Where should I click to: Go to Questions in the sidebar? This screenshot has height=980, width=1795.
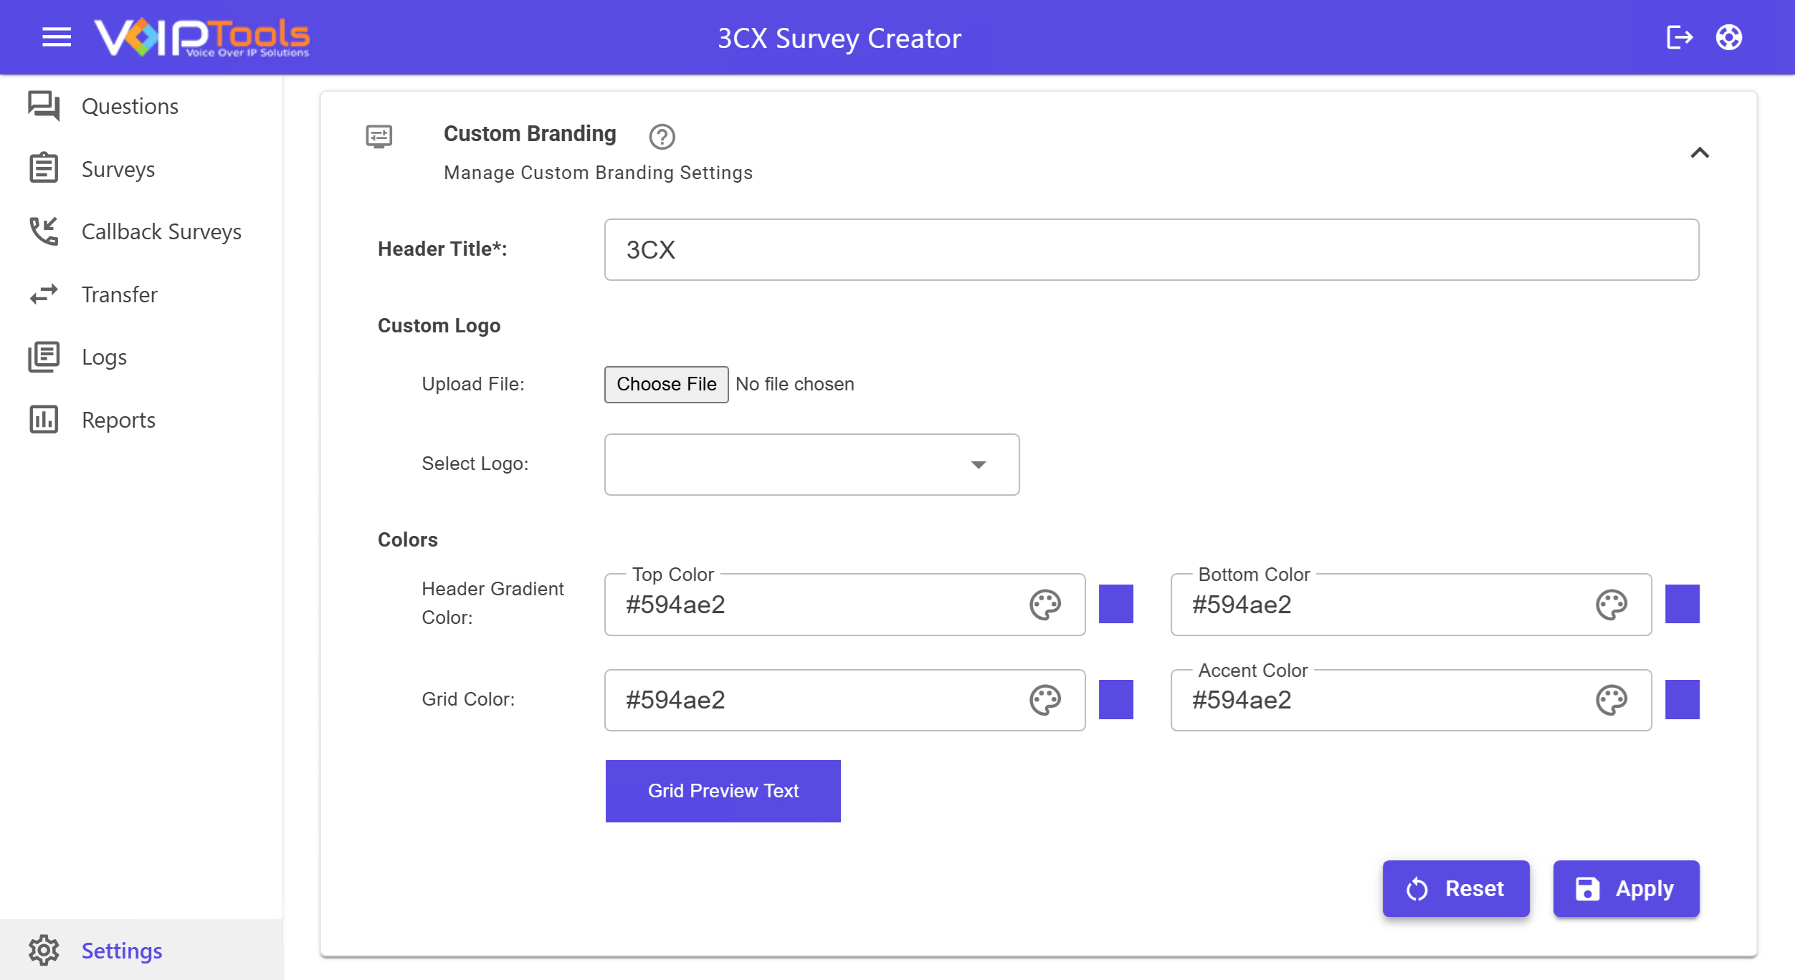[141, 106]
